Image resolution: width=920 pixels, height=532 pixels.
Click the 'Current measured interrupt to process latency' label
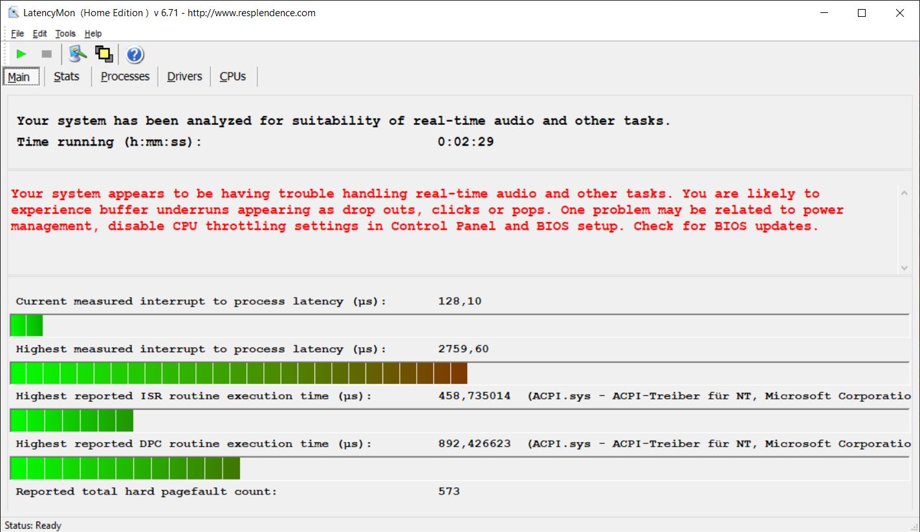tap(201, 301)
